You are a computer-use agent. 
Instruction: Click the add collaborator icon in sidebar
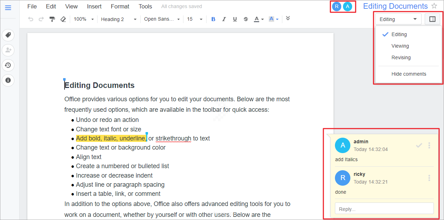[8, 50]
